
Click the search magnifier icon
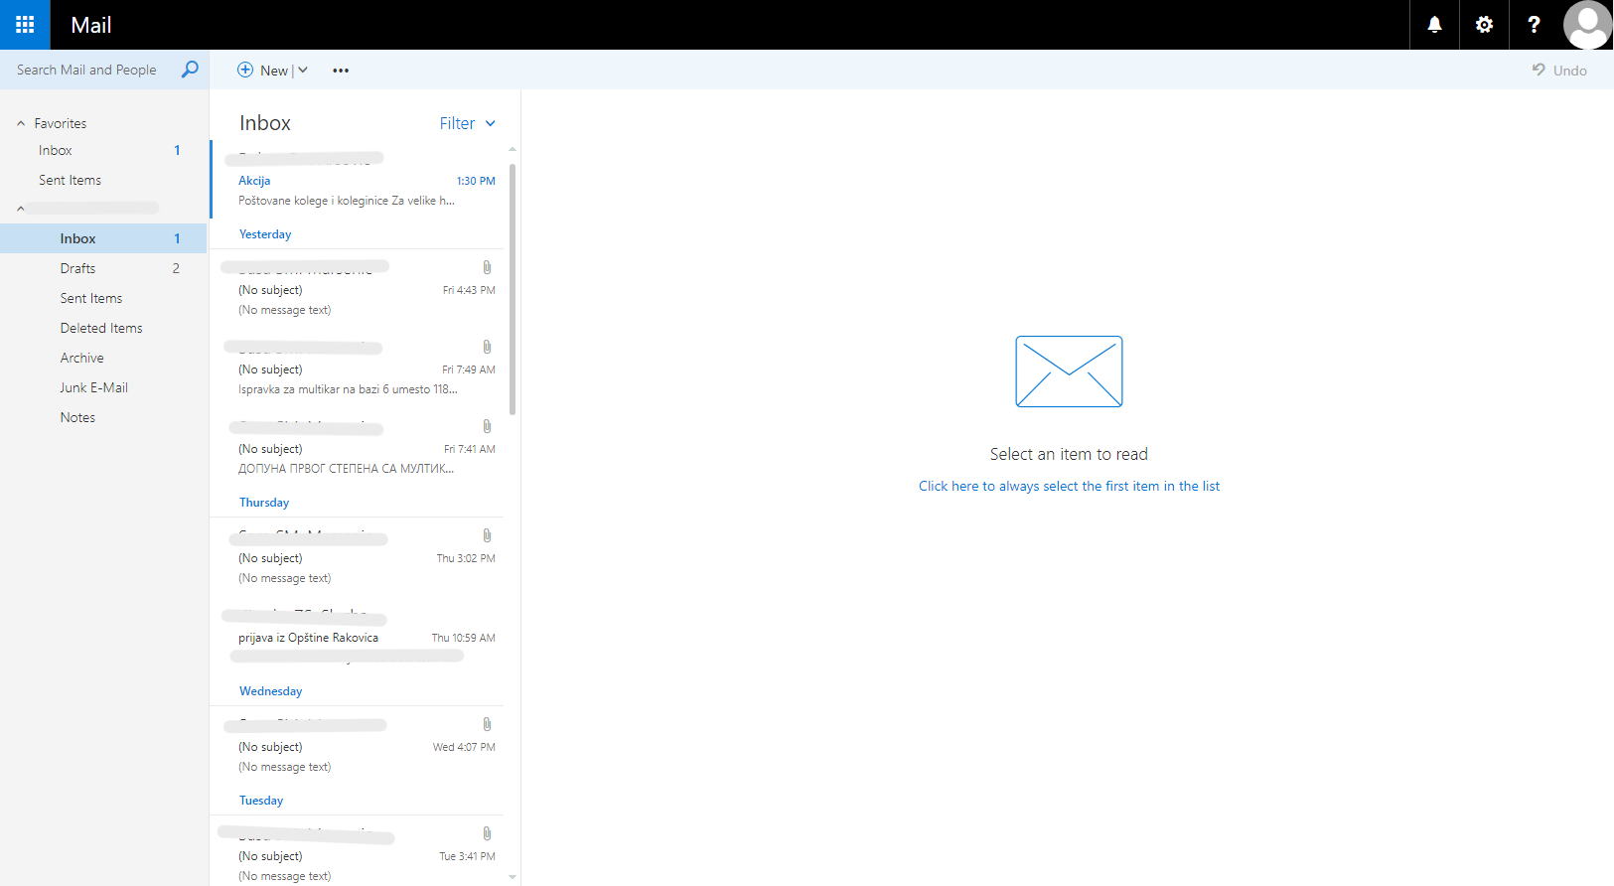(x=190, y=70)
